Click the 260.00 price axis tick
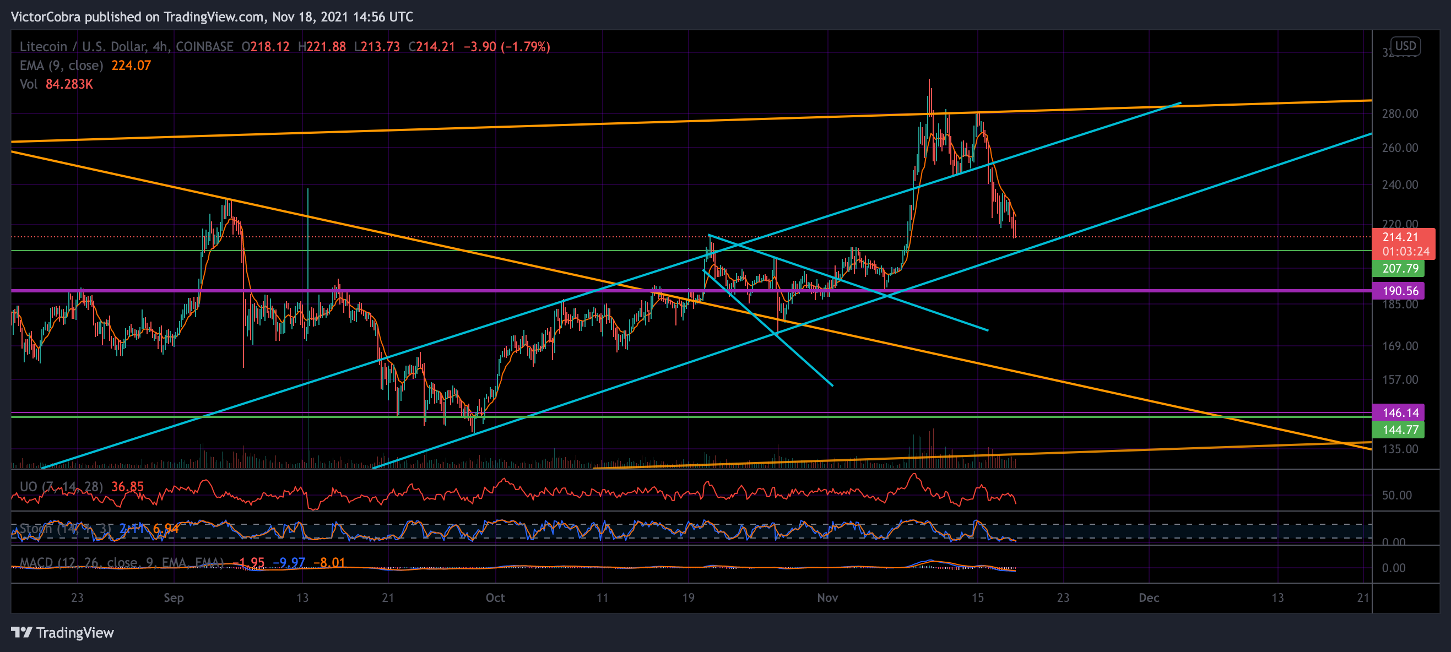 [1400, 148]
